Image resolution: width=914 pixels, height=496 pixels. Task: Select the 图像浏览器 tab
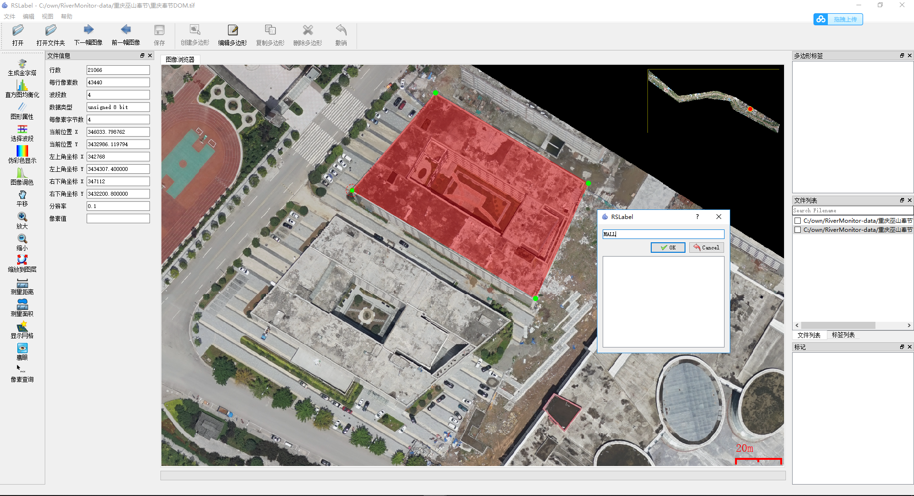[180, 60]
